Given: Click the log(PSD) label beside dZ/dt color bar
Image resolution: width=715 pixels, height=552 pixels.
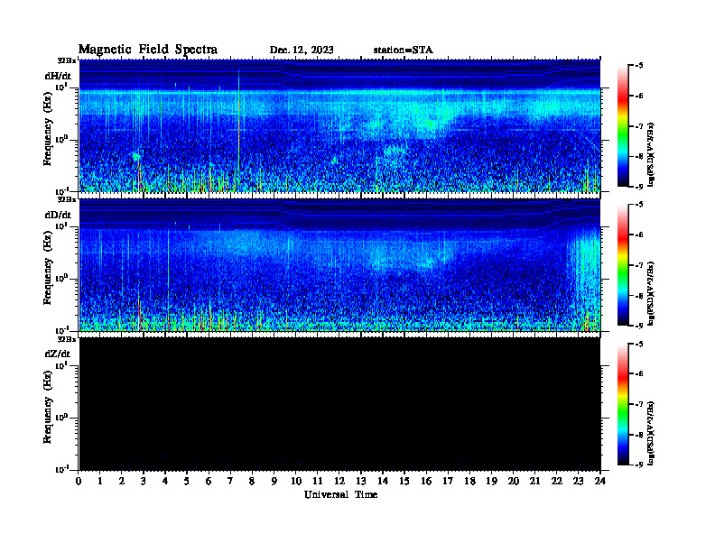Looking at the screenshot, I should tap(651, 433).
